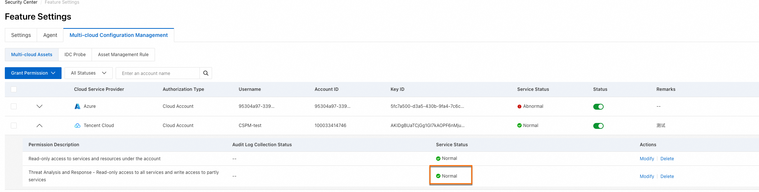The image size is (759, 192).
Task: Check the Azure row checkbox
Action: (x=14, y=106)
